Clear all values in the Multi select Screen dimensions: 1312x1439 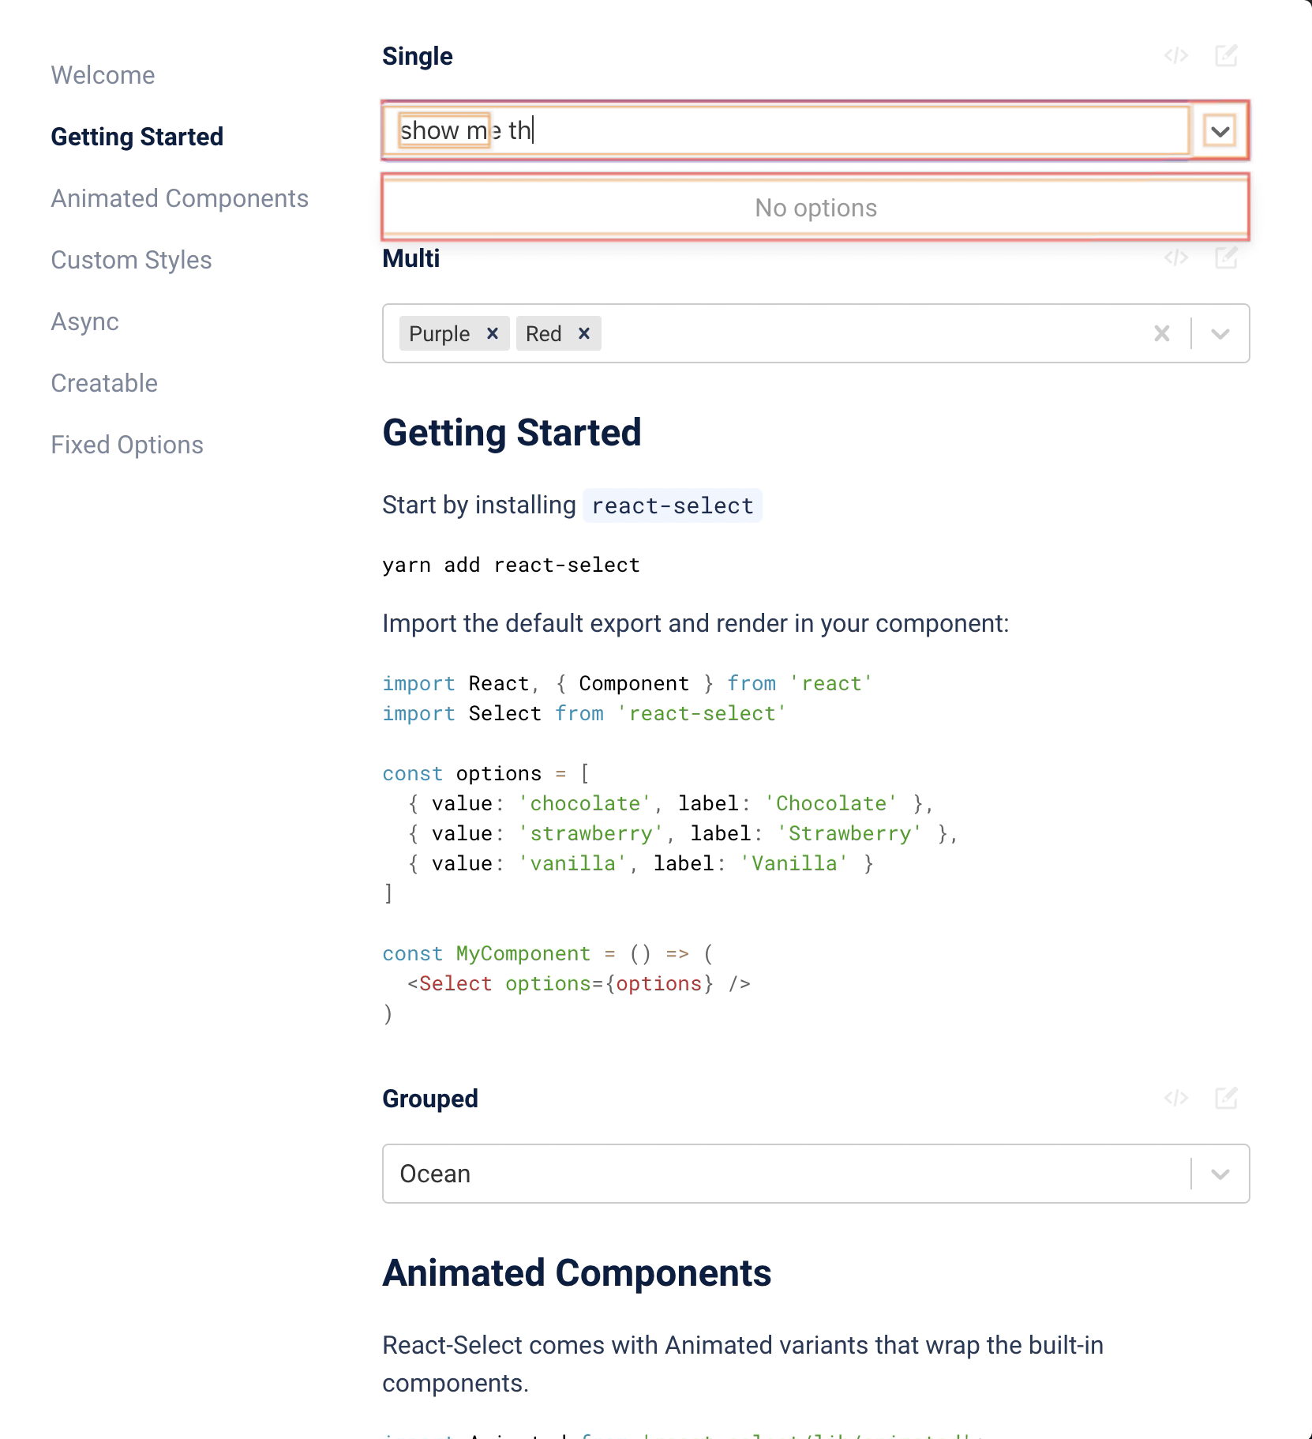1161,333
